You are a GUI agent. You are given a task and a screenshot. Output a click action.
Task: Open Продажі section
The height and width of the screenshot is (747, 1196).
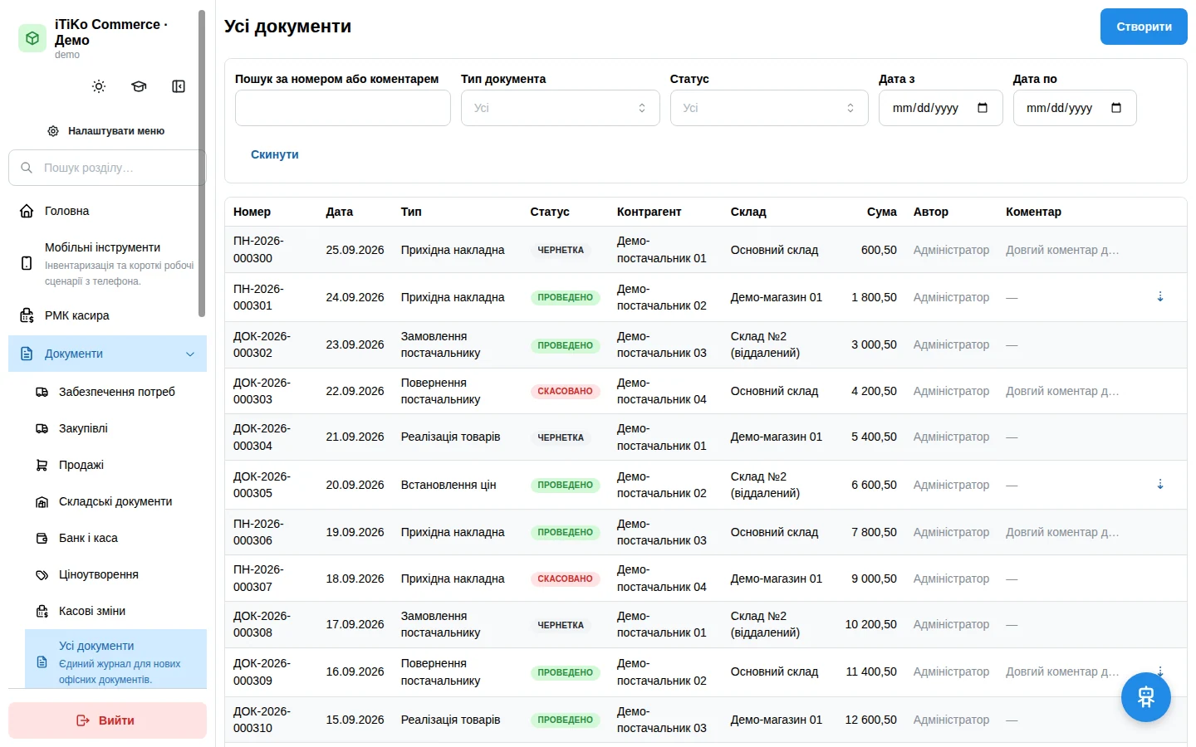[x=115, y=465]
